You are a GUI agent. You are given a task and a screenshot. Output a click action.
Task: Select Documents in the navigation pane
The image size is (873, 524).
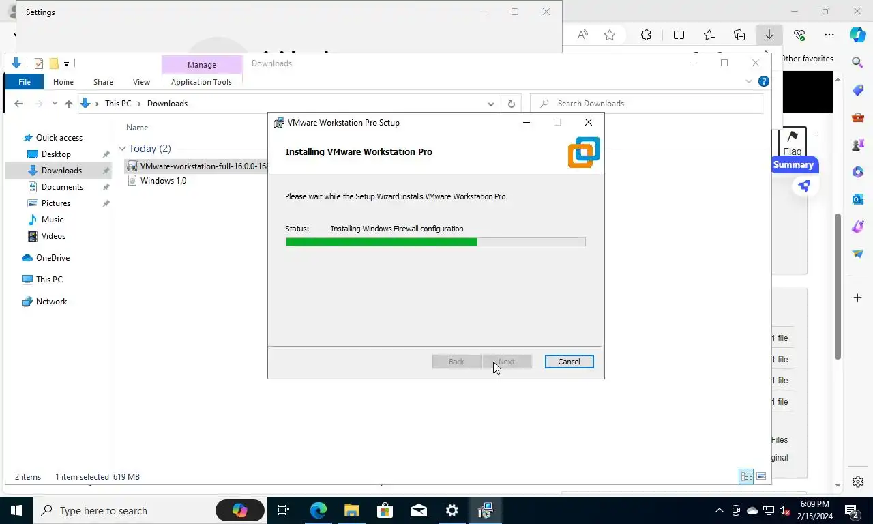pyautogui.click(x=62, y=187)
